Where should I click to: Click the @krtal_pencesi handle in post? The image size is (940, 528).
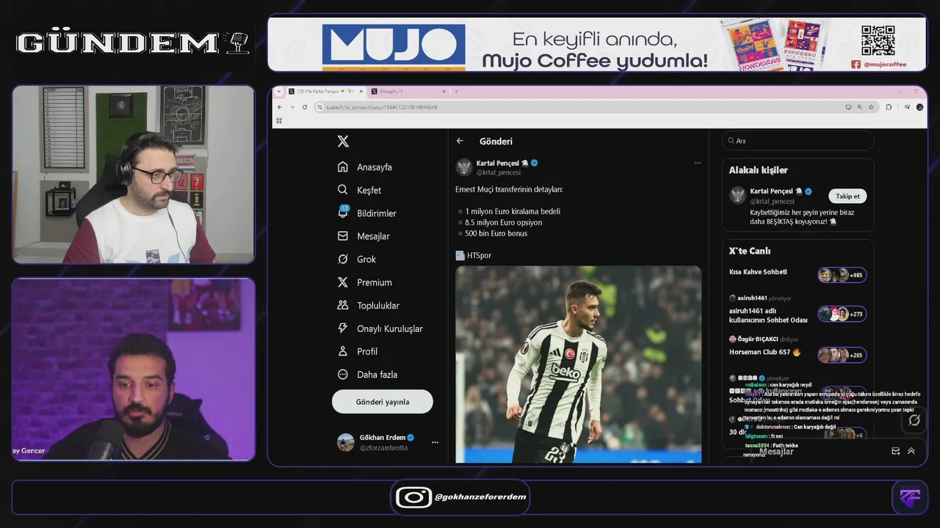[x=499, y=172]
